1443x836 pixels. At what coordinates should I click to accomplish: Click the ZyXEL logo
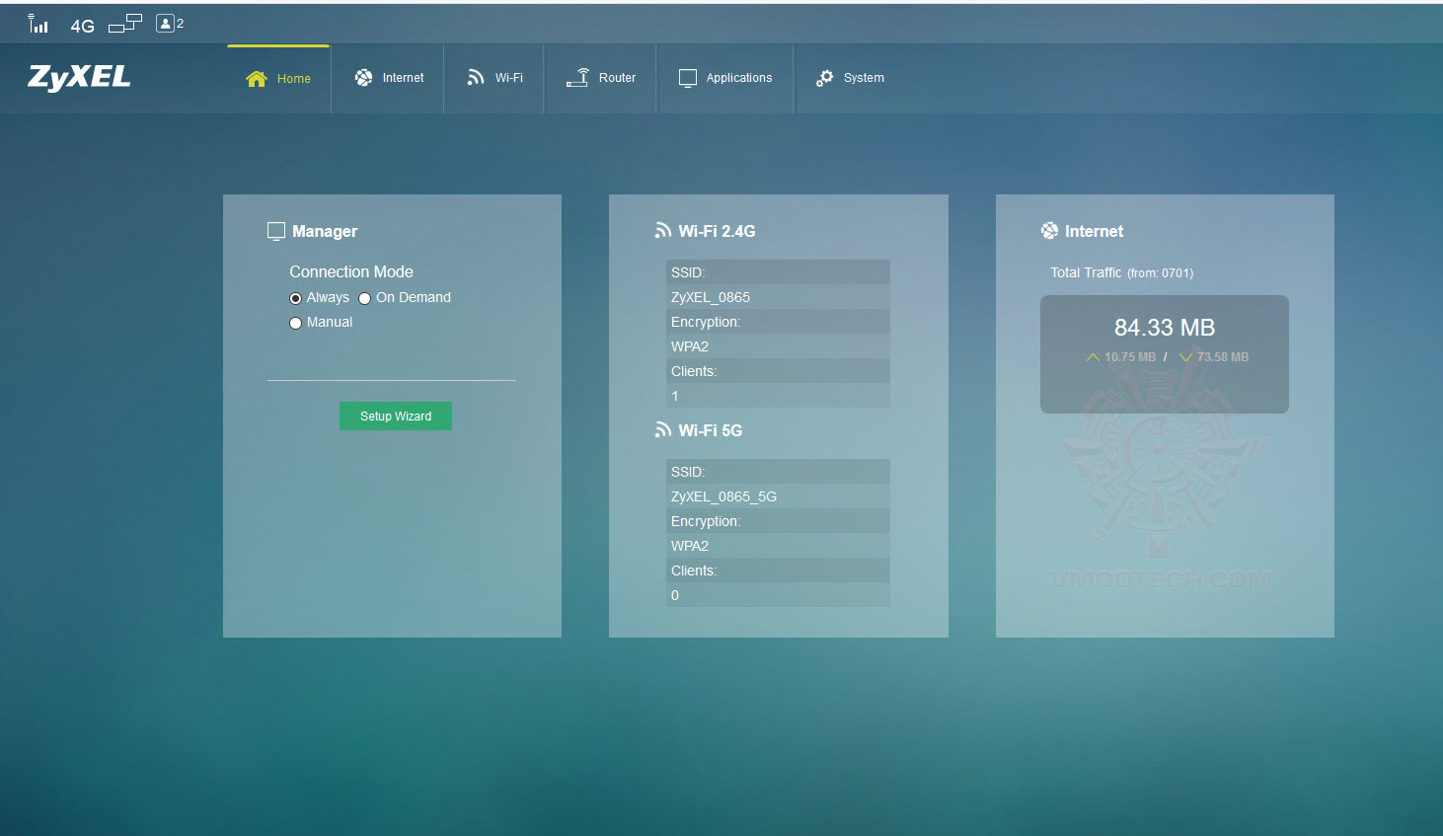(x=79, y=77)
